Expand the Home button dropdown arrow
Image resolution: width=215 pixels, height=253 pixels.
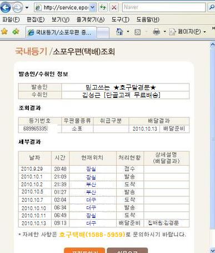coord(128,32)
